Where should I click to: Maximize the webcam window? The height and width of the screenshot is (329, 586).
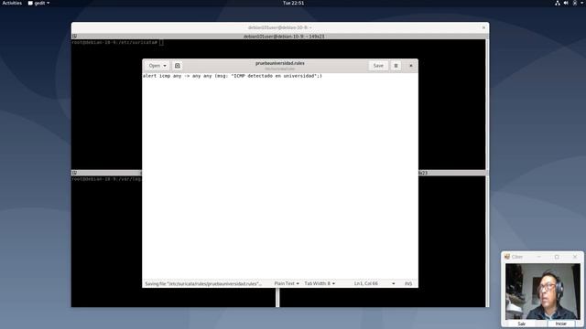pos(557,257)
